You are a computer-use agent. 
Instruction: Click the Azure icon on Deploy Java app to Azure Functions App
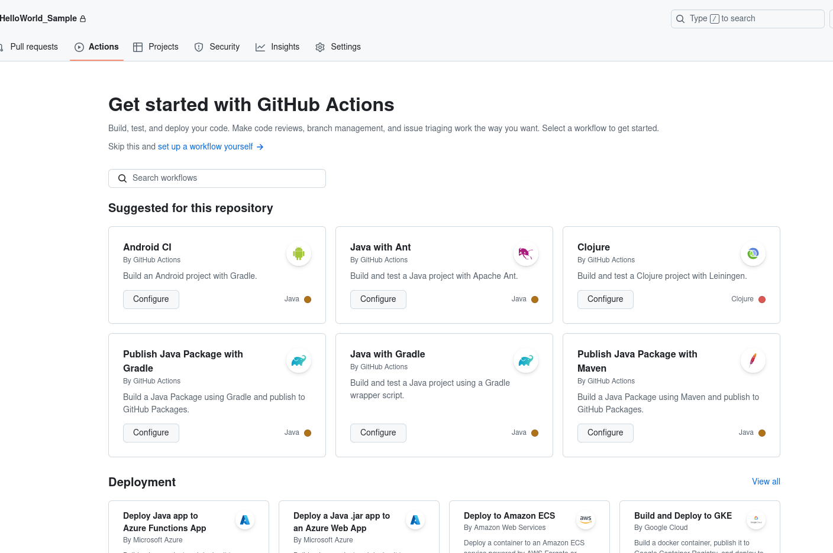point(245,520)
